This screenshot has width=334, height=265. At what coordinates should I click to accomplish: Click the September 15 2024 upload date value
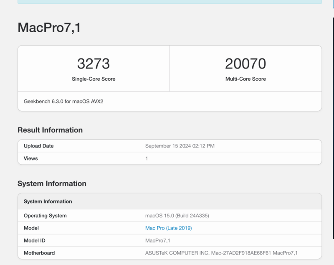(x=180, y=146)
